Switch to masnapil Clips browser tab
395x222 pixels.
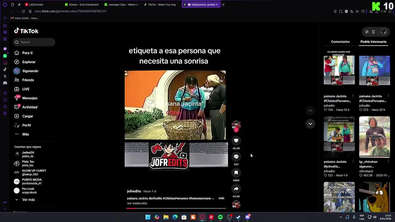122,5
